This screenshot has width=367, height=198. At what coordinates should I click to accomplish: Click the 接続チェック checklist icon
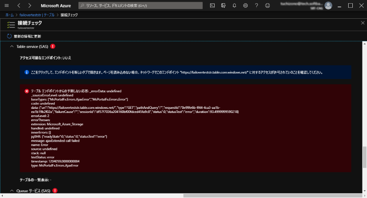point(11,25)
